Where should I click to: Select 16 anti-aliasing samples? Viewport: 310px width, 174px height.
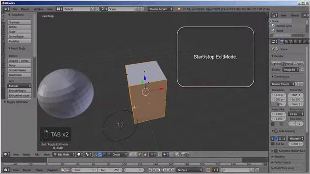[284, 139]
